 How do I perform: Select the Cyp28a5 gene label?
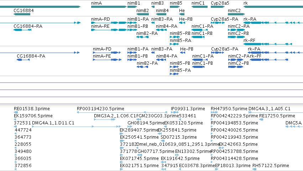pos(220,3)
